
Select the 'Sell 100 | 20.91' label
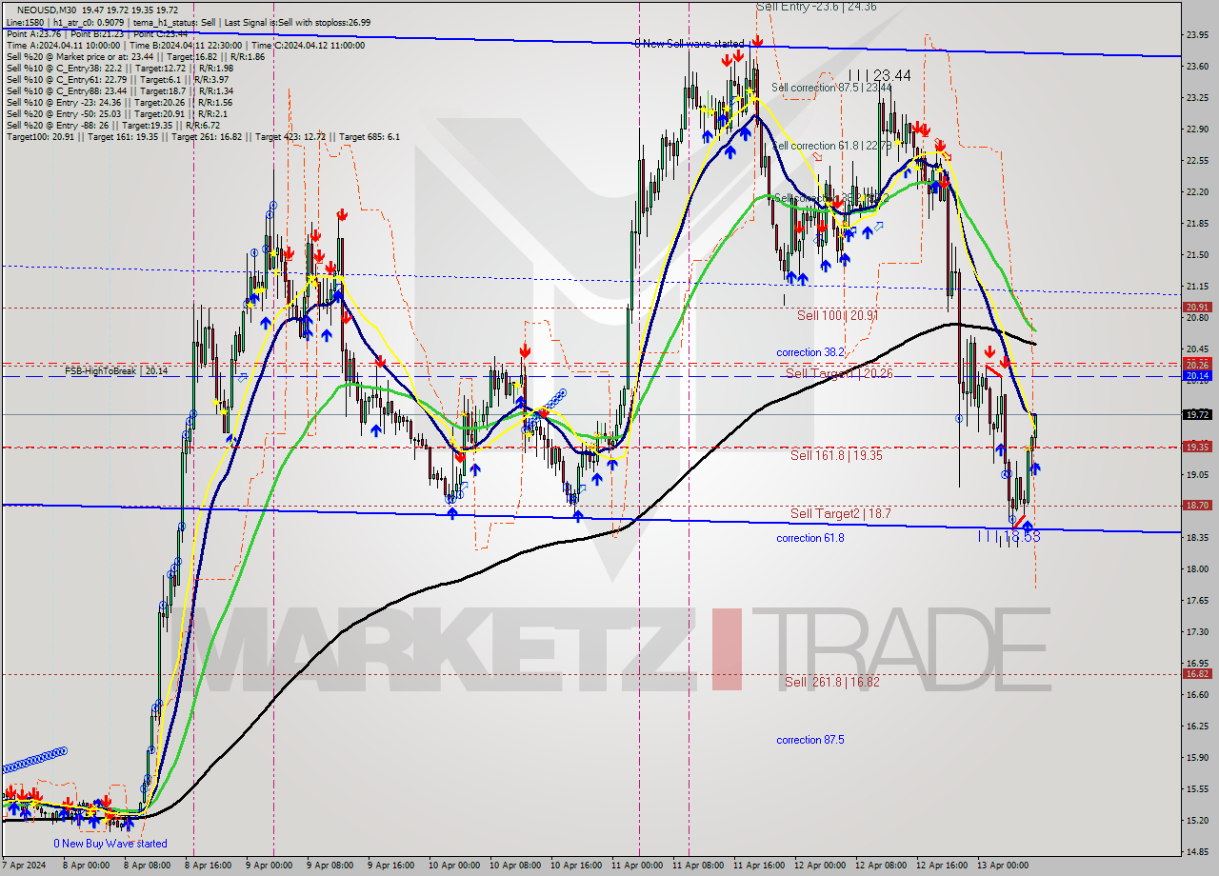click(838, 315)
